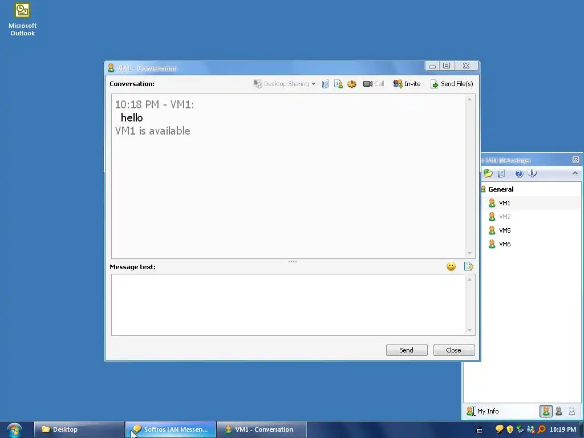The width and height of the screenshot is (584, 438).
Task: Switch to the Desktop folder taskbar button
Action: (79, 429)
